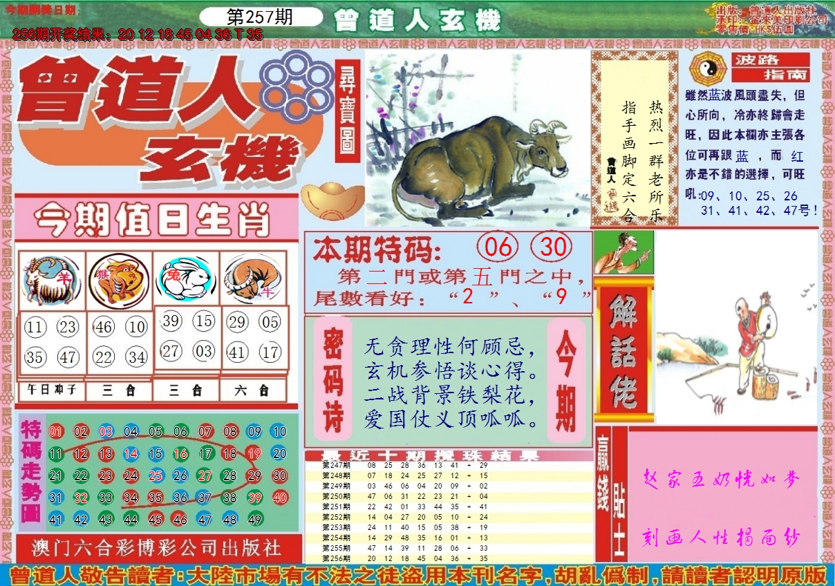
Task: Click circled number 39 under the rabbit
Action: point(171,321)
